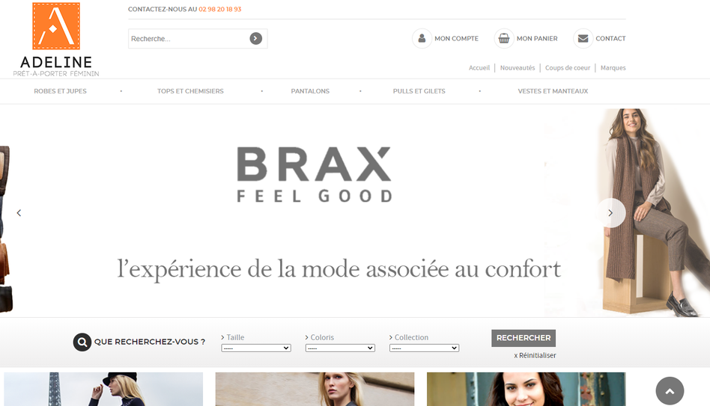The image size is (710, 406).
Task: Open the Robes et Jupes menu
Action: [60, 91]
